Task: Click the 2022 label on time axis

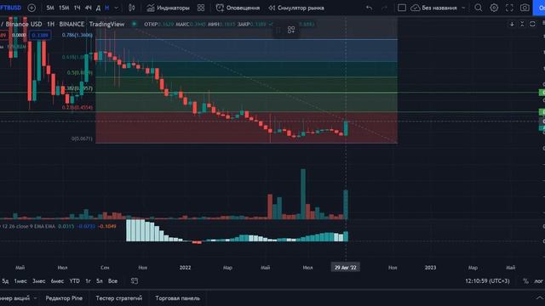Action: coord(185,268)
